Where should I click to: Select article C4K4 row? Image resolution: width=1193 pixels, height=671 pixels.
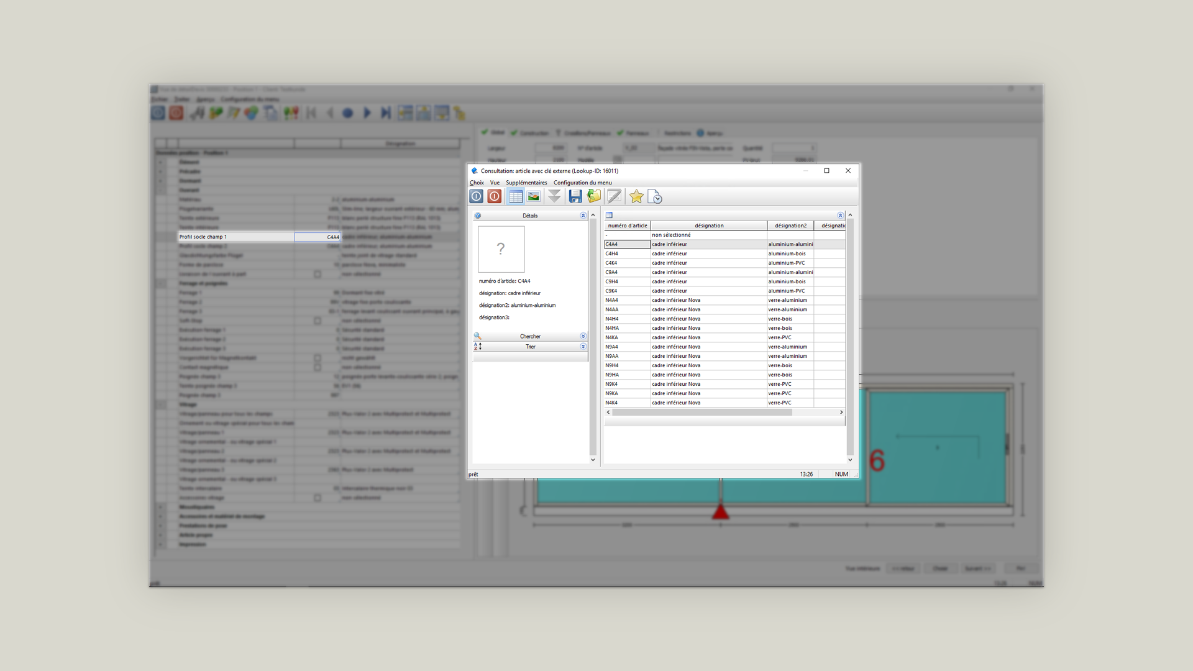pos(724,263)
